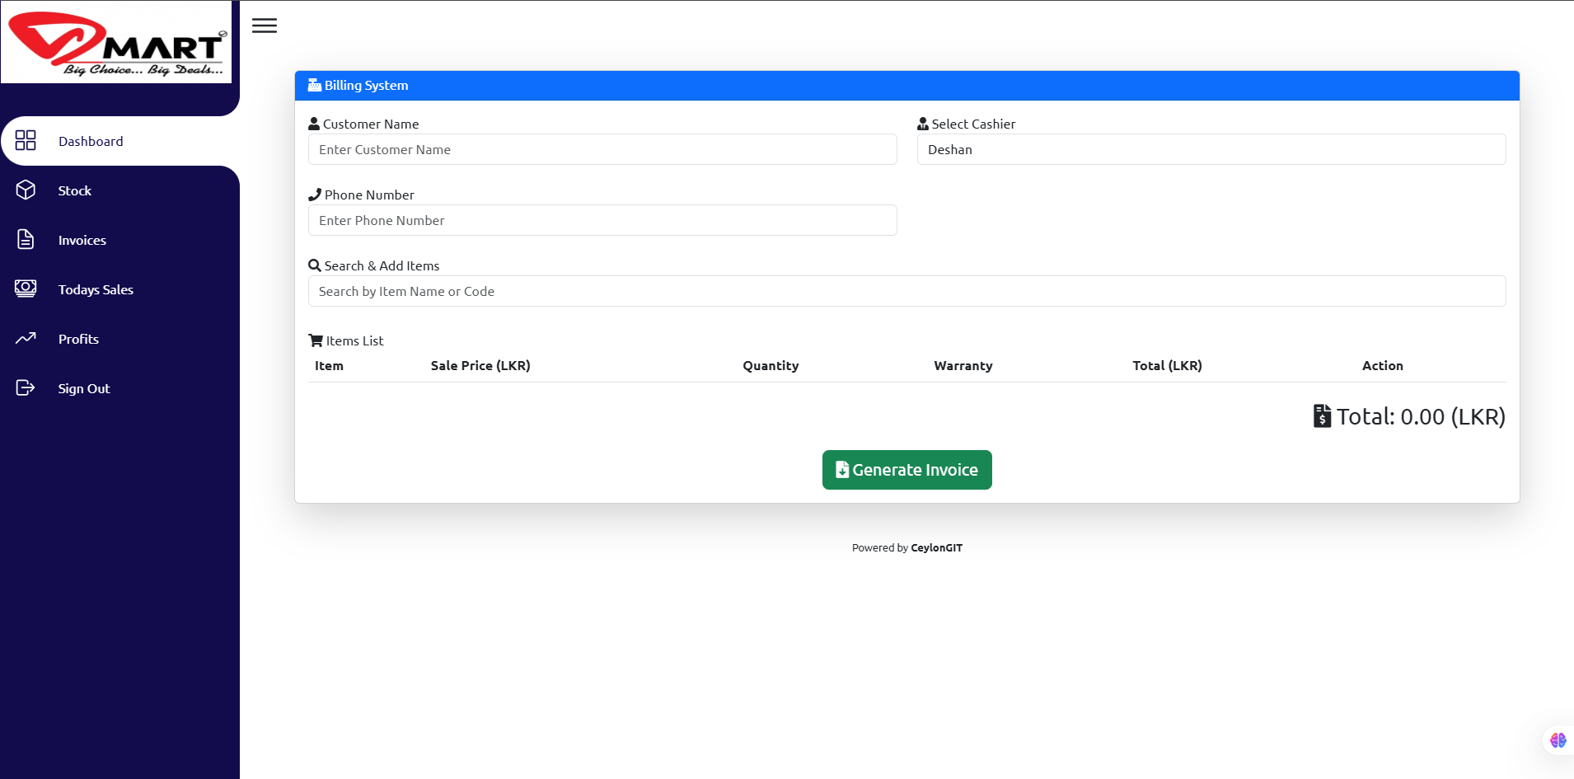
Task: Click the Sign Out label
Action: pyautogui.click(x=84, y=389)
